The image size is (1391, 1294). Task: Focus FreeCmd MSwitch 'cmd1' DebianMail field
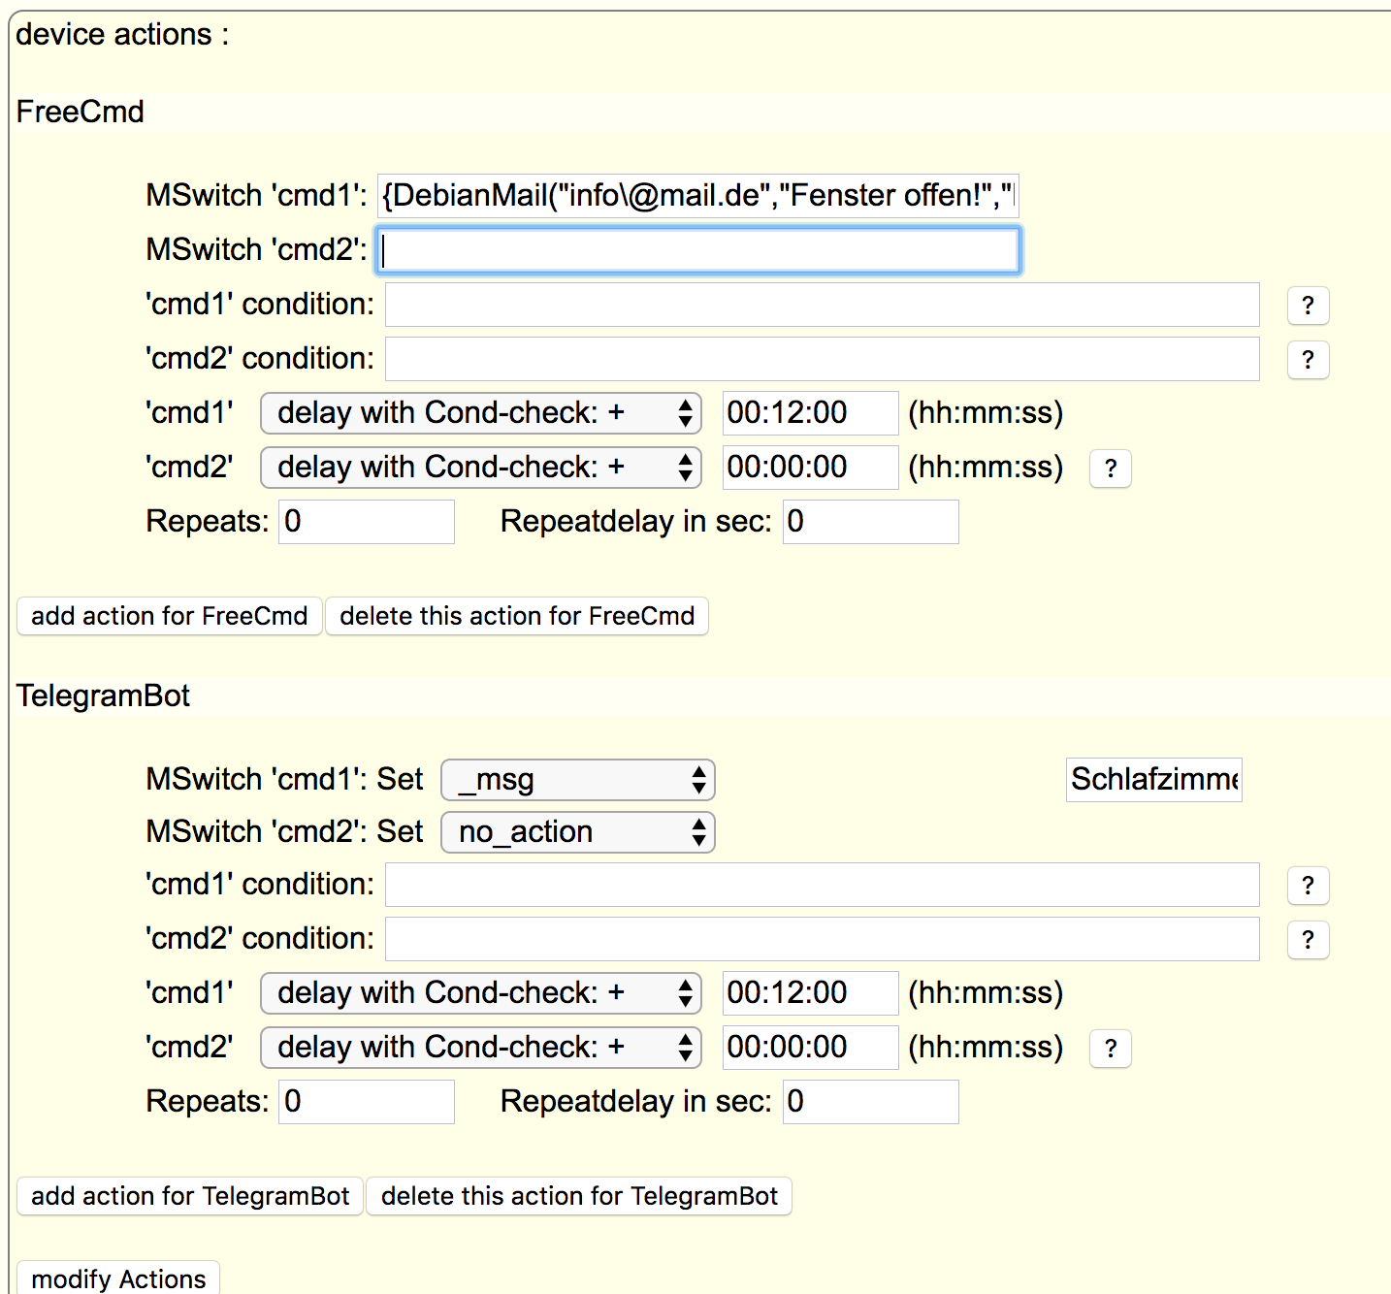697,196
